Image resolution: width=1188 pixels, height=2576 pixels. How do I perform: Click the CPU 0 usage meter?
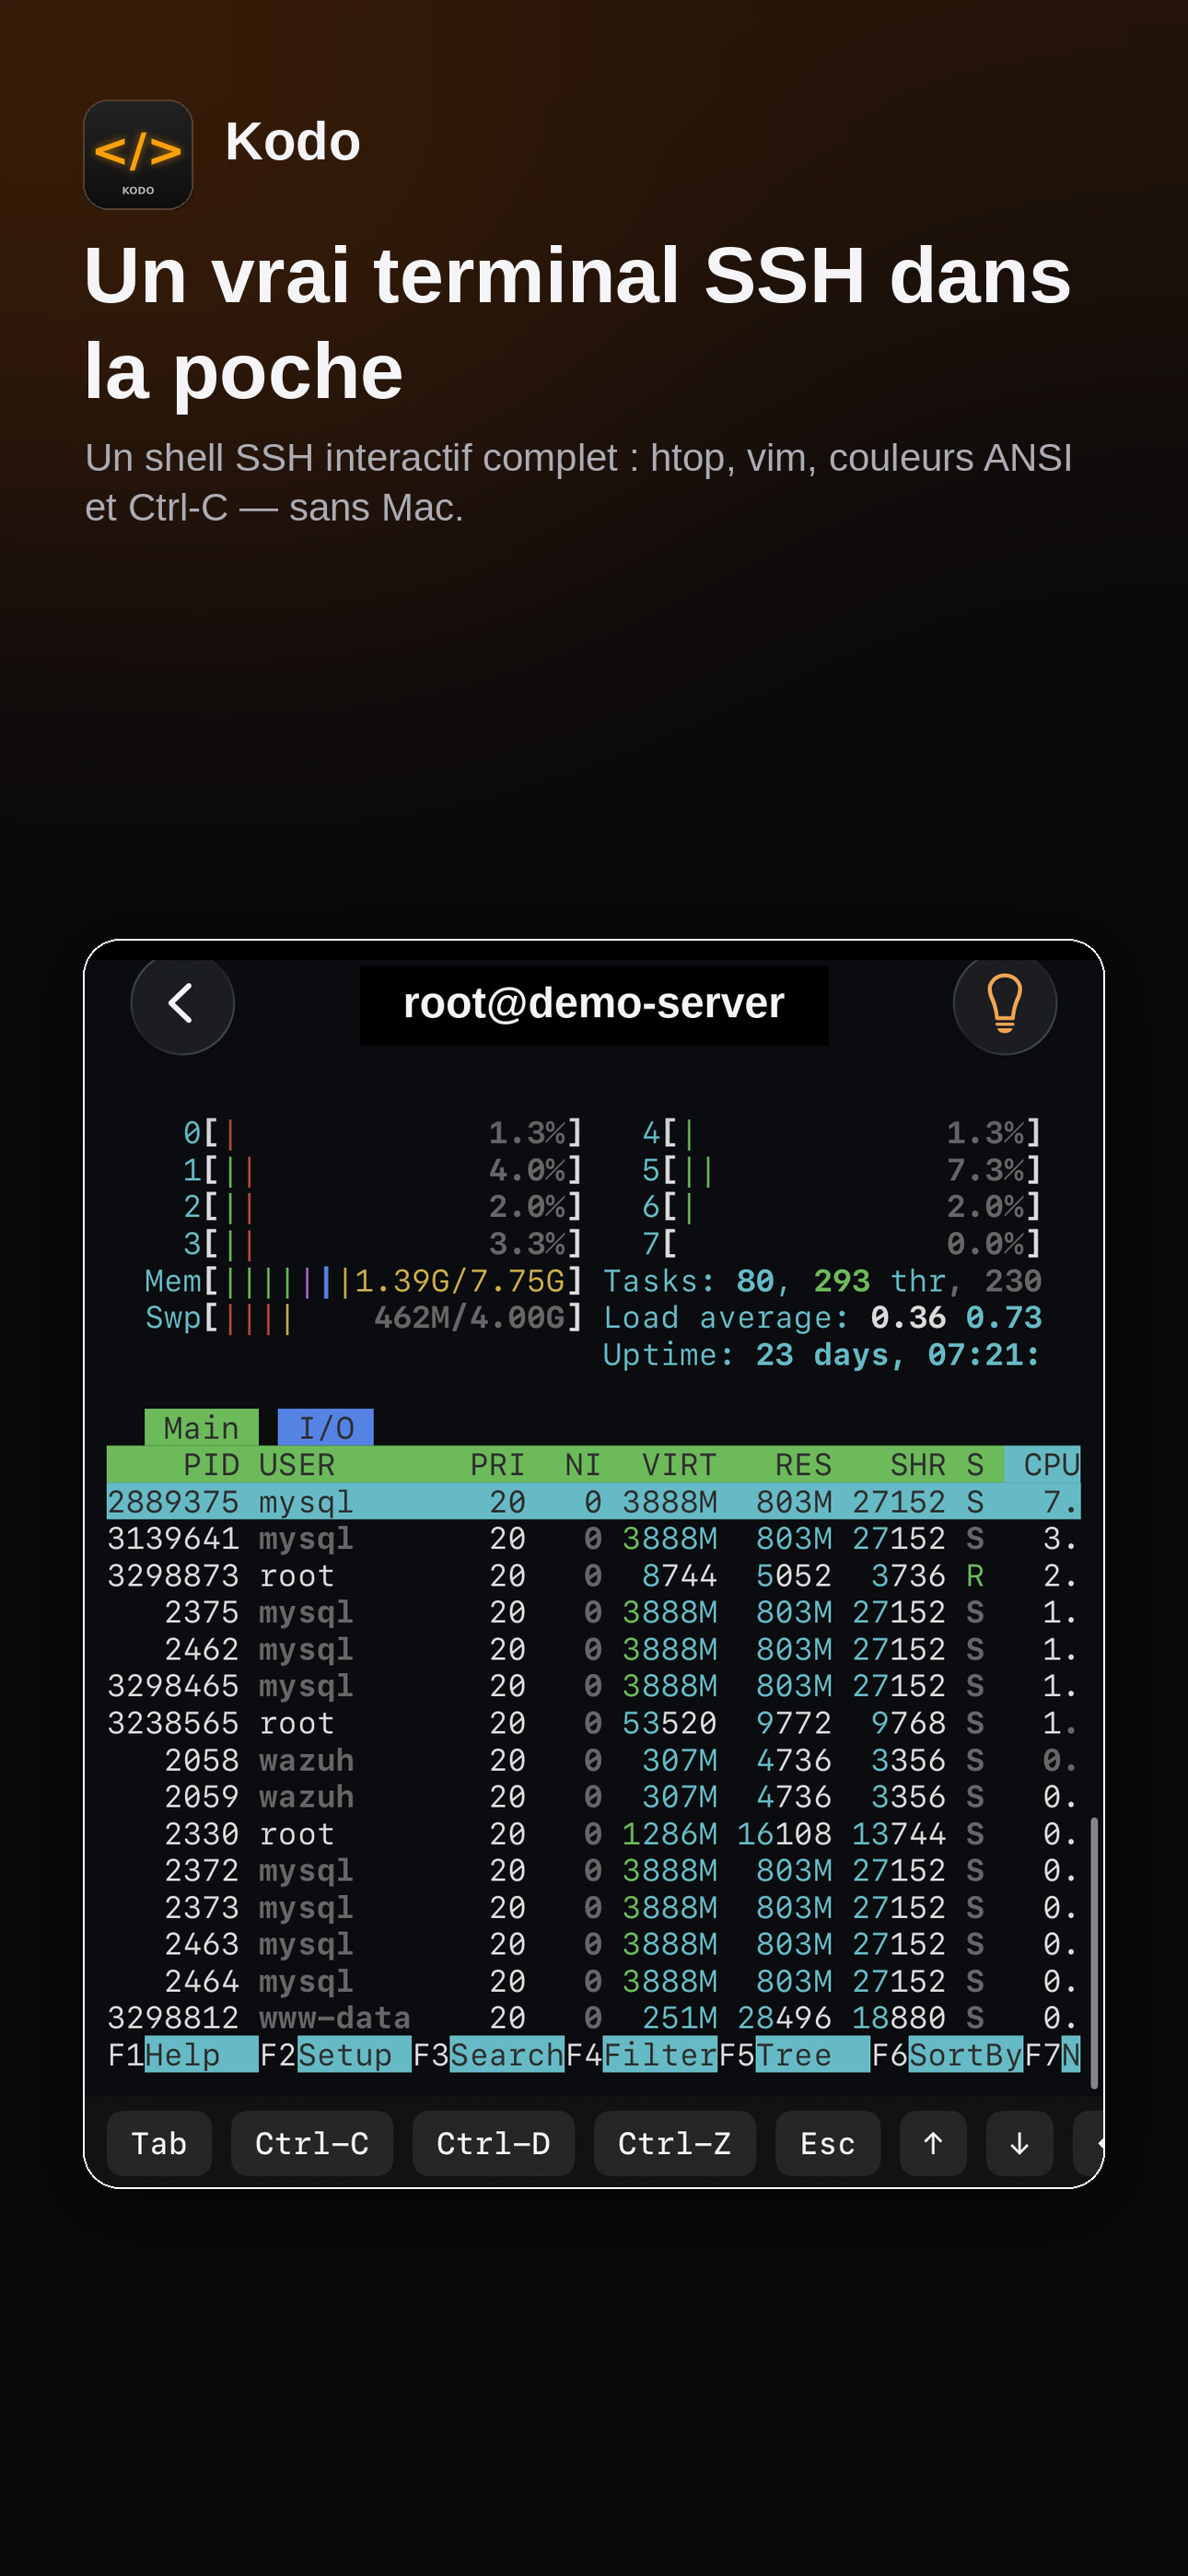click(x=382, y=1132)
